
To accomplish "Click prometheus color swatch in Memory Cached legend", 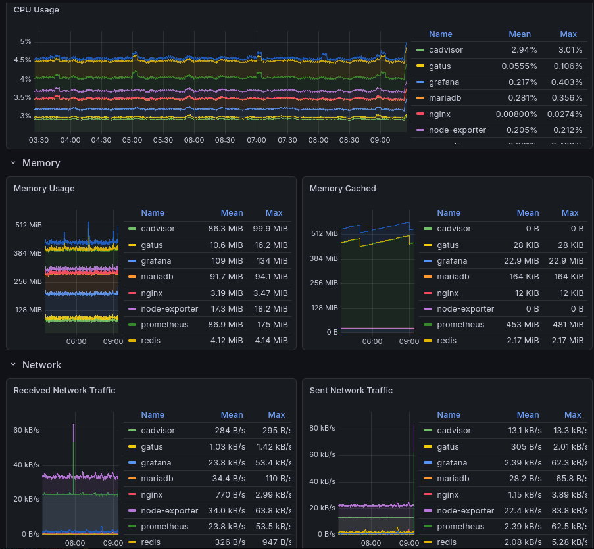I will pyautogui.click(x=428, y=325).
